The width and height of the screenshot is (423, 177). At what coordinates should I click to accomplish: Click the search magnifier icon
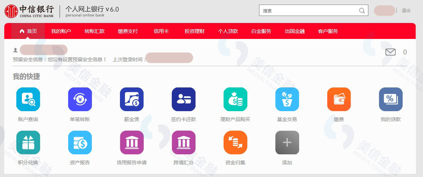pyautogui.click(x=362, y=11)
